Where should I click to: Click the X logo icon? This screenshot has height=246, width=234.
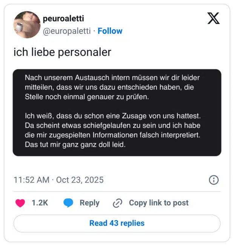tap(213, 18)
